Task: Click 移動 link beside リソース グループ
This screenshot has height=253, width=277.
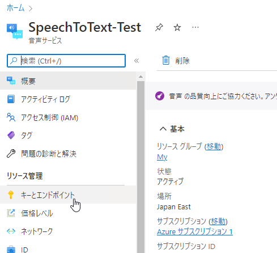Action: [x=214, y=146]
